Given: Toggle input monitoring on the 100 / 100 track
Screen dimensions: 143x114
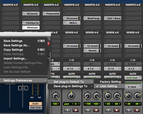Looking at the screenshot, I should 88,110.
